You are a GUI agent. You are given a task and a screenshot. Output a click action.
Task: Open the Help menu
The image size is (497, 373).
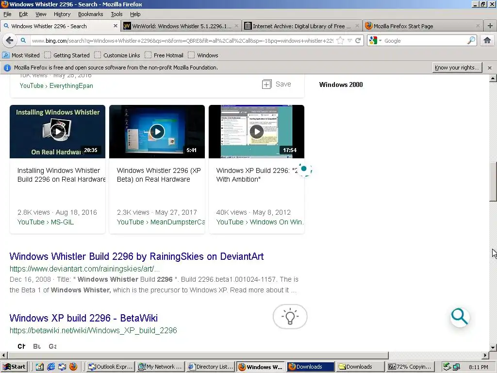[x=135, y=14]
